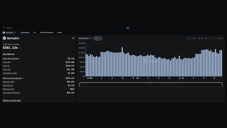
Task: Collapse the Fees (Annualized) section
Action: tap(20, 58)
